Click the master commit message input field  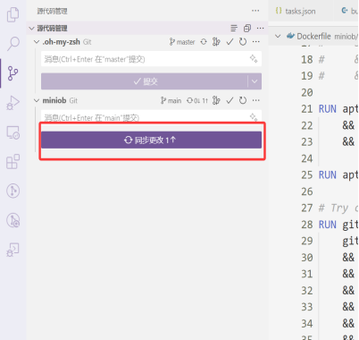coord(151,59)
